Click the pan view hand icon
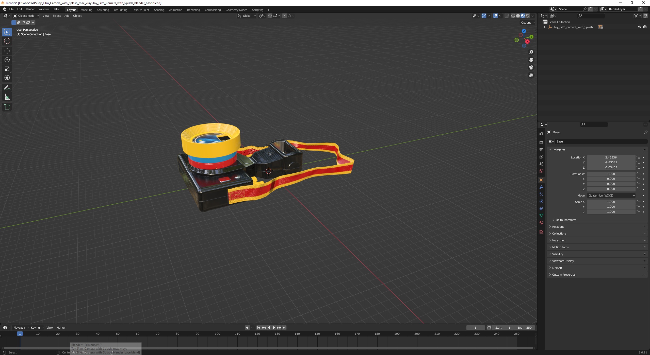650x355 pixels. pos(531,60)
